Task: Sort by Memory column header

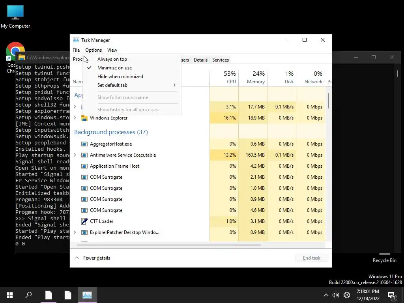Action: pyautogui.click(x=253, y=77)
